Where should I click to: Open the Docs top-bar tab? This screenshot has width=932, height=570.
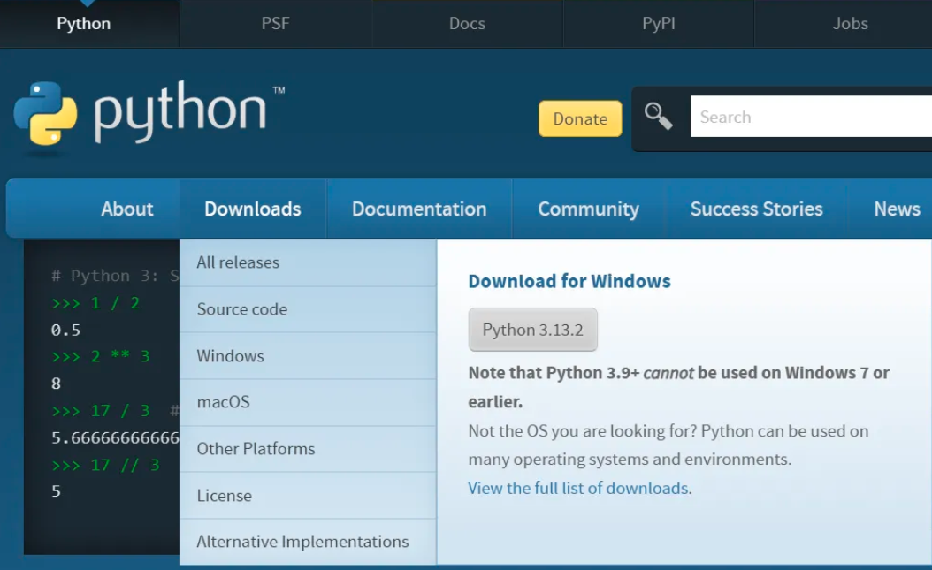tap(467, 24)
